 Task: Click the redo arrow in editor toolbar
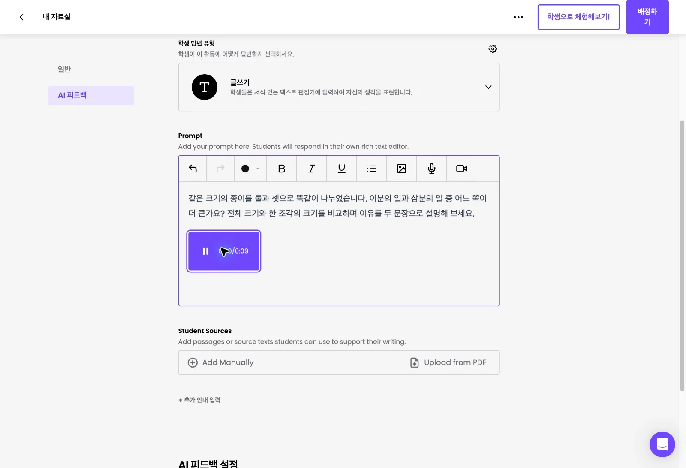(220, 169)
